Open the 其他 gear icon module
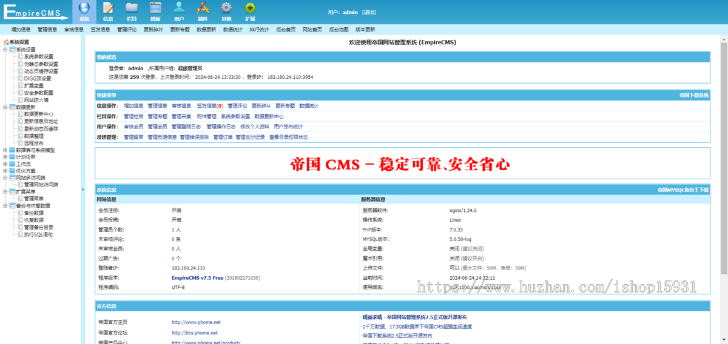 coord(226,12)
